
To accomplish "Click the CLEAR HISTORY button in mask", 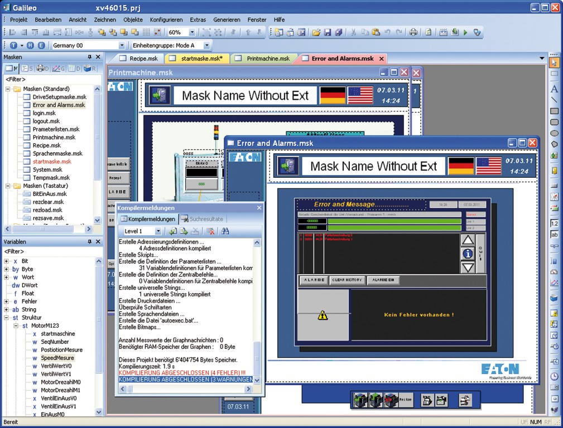I will coord(347,280).
